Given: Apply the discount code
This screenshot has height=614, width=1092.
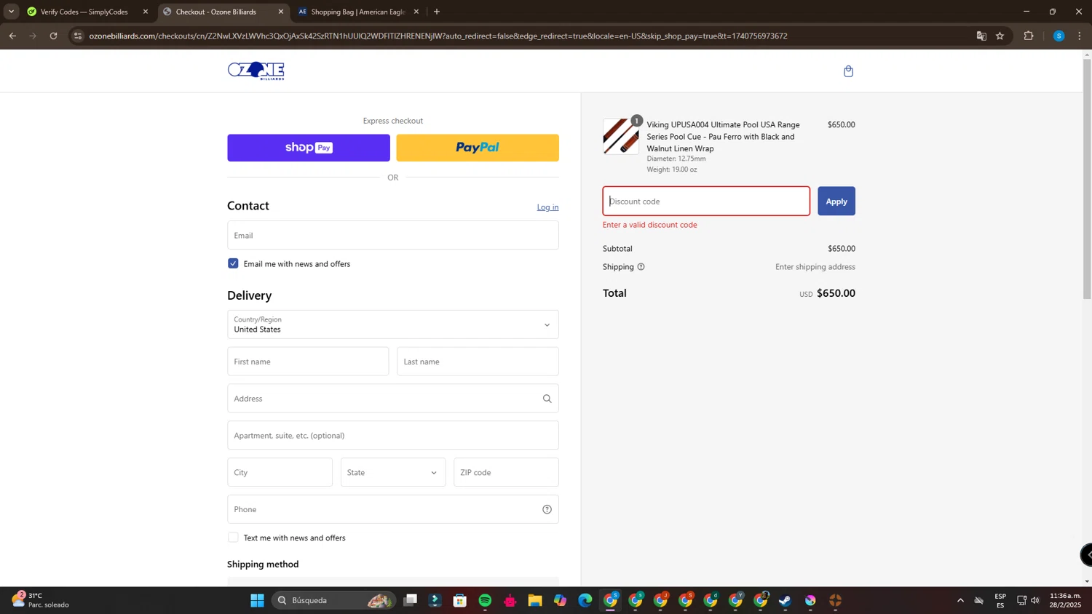Looking at the screenshot, I should [836, 201].
